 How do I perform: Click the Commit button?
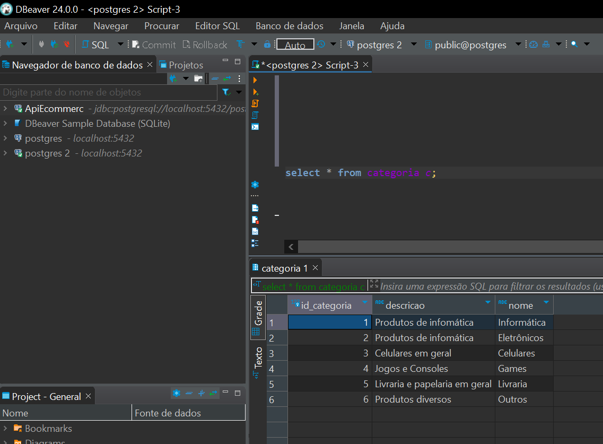point(154,45)
